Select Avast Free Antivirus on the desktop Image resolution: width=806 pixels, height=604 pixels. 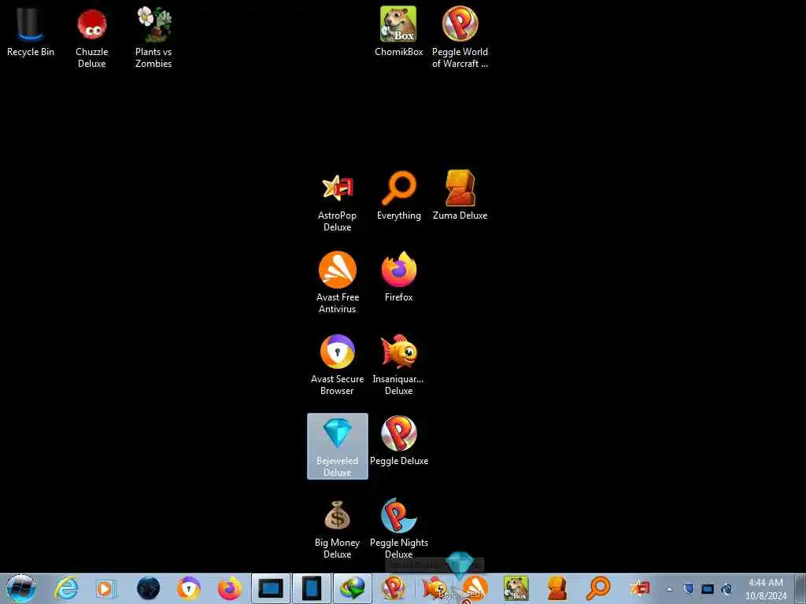pos(337,282)
